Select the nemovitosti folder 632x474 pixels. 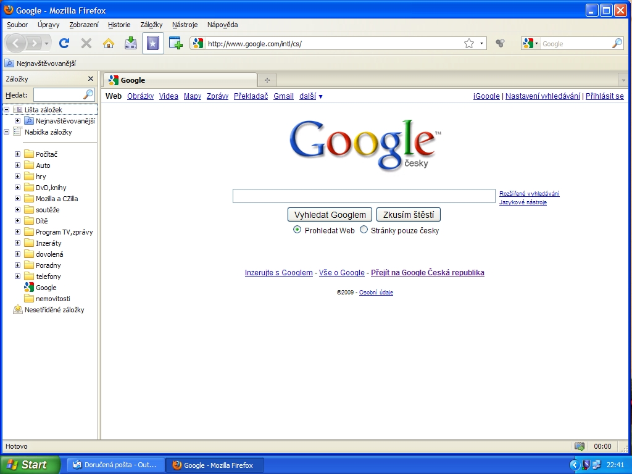coord(47,299)
